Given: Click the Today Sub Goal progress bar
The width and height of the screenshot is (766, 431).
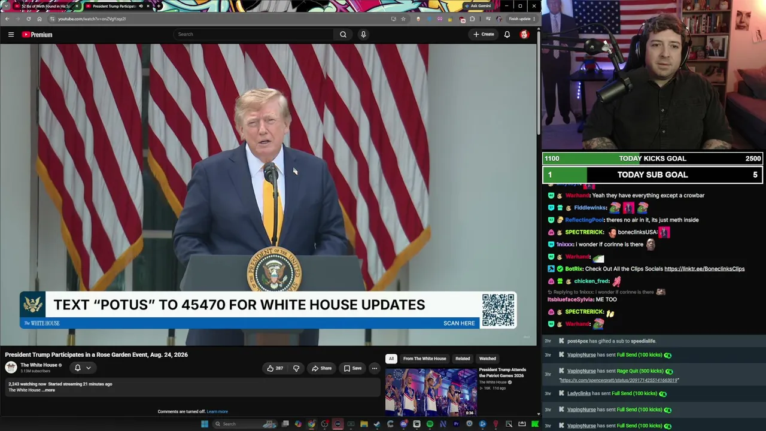Looking at the screenshot, I should coord(652,175).
